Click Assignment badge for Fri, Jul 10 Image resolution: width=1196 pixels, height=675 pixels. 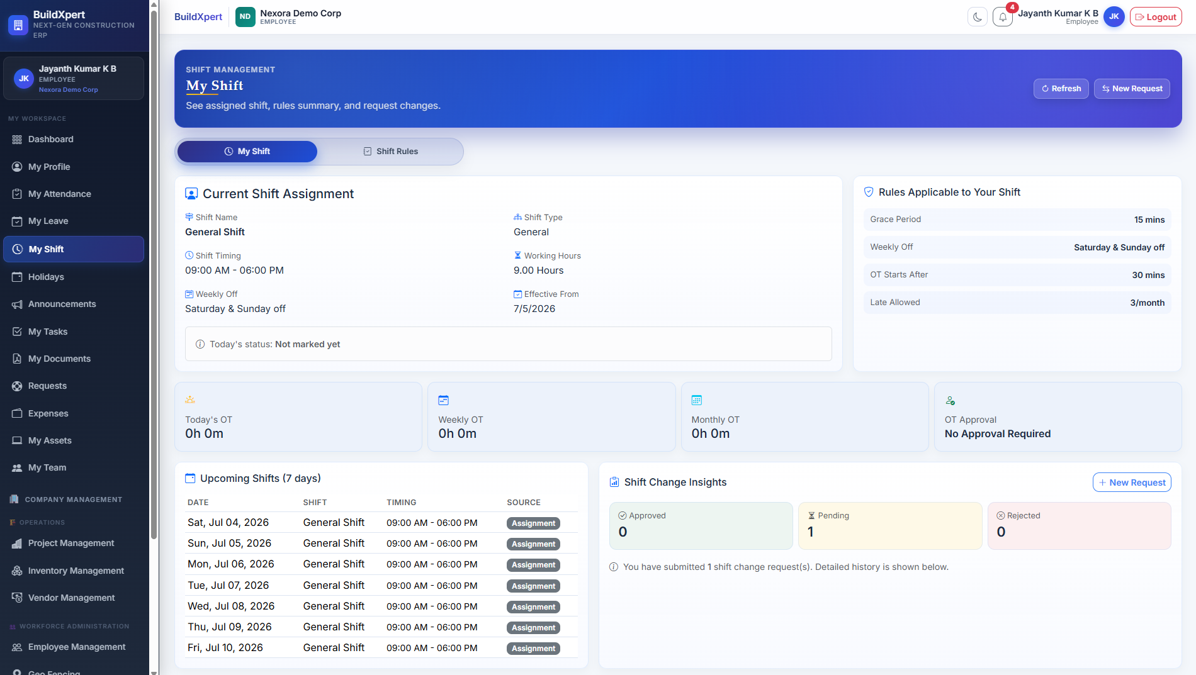533,649
